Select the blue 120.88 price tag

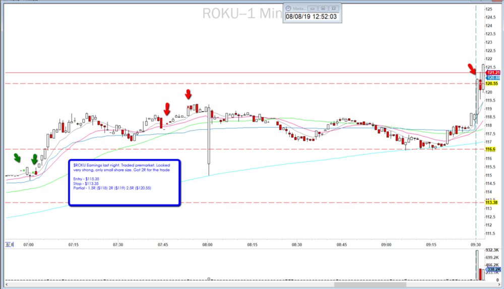click(x=493, y=78)
